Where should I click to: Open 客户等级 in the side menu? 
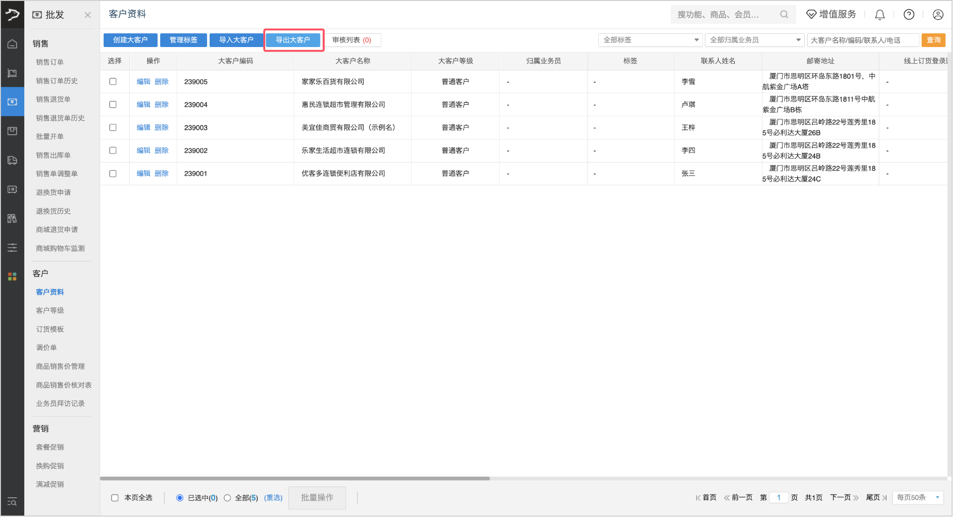(x=50, y=310)
